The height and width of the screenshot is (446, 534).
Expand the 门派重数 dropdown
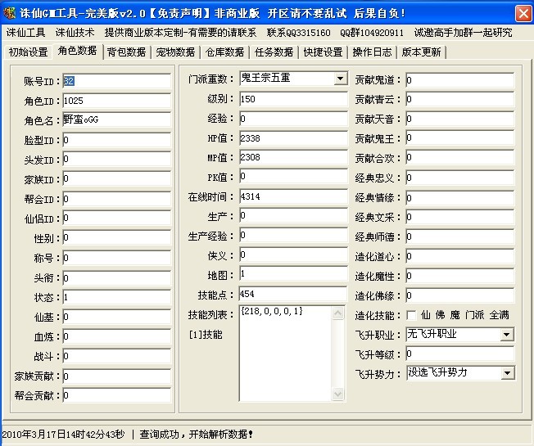341,79
